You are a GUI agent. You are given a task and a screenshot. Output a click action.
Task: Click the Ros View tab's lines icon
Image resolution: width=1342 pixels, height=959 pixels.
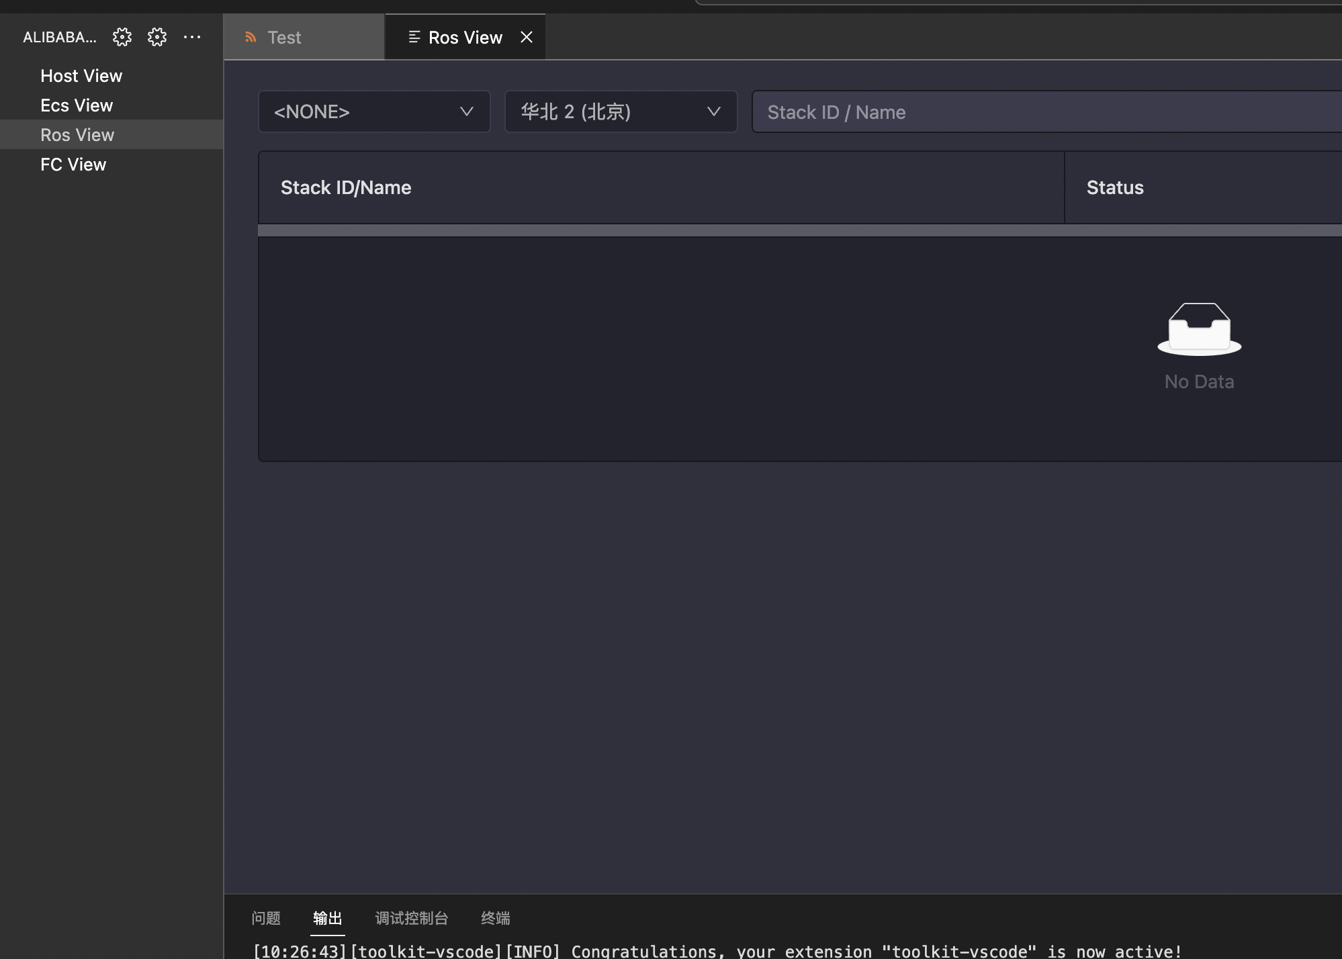click(x=414, y=37)
